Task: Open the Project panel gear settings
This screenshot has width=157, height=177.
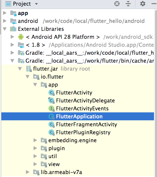Action: click(x=143, y=4)
